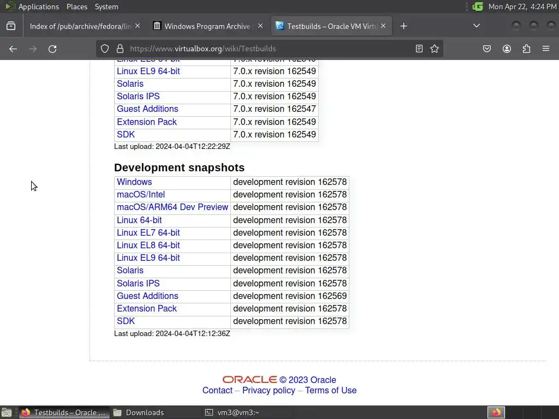Open the development snapshot Windows link

[134, 182]
